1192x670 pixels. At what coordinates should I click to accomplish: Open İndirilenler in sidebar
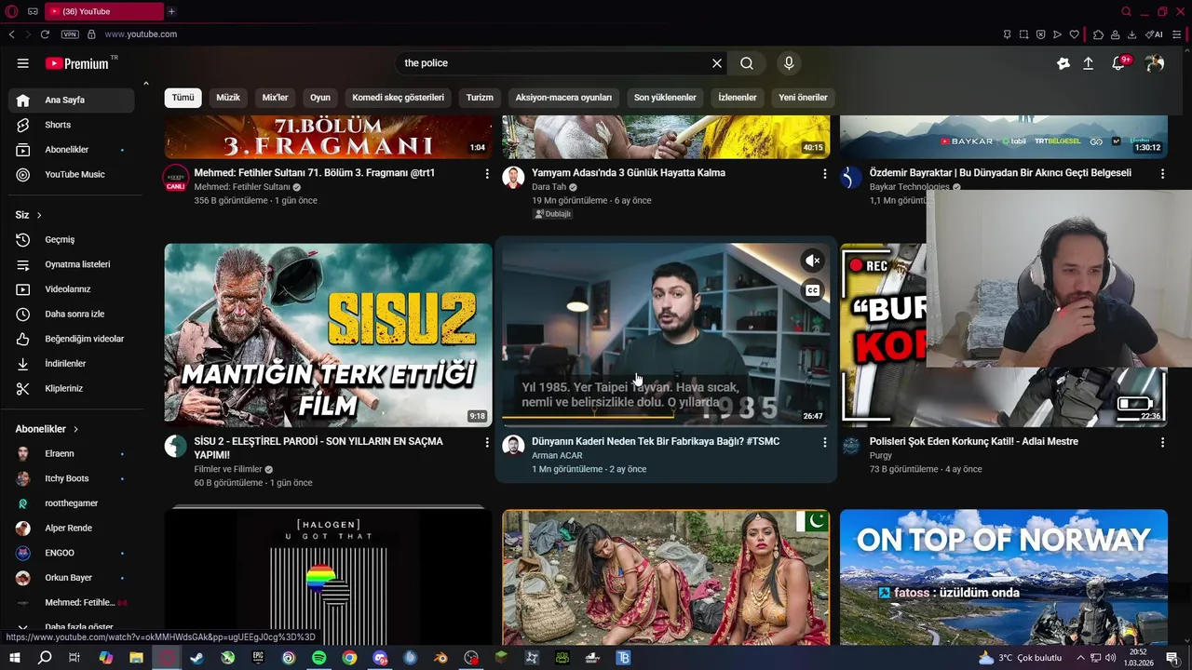point(71,364)
